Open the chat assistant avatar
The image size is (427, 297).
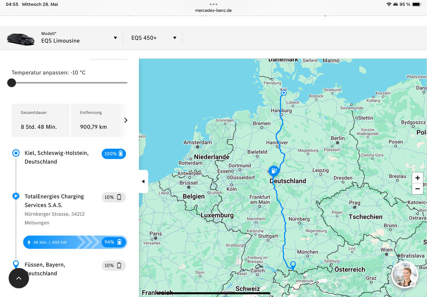coord(405,275)
